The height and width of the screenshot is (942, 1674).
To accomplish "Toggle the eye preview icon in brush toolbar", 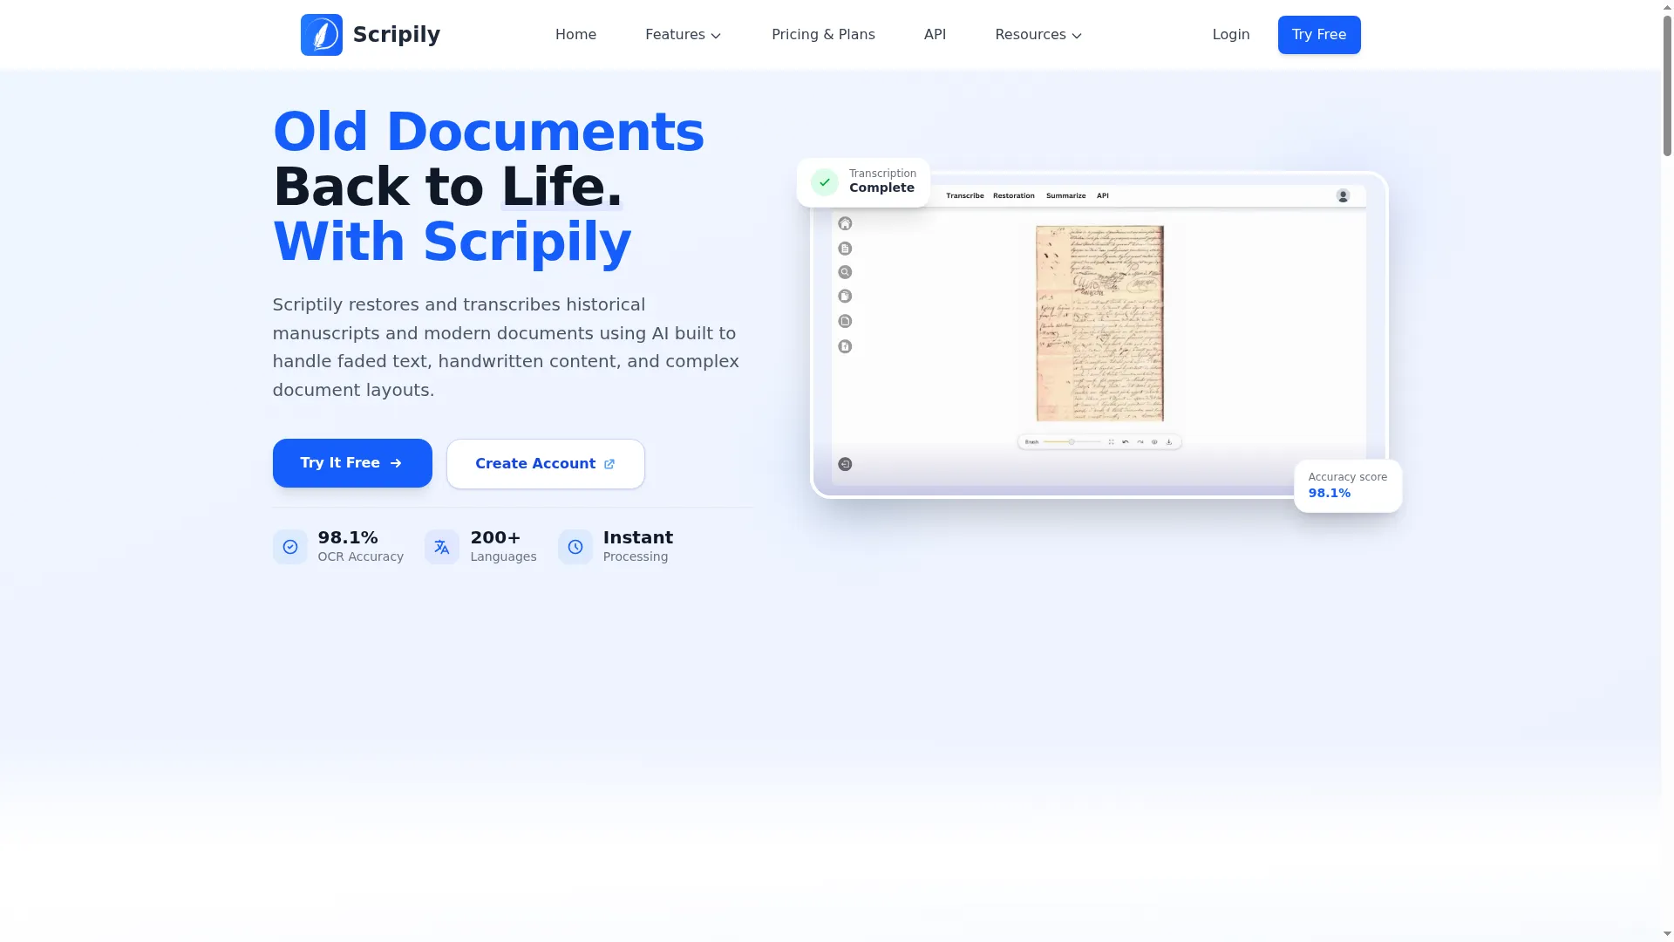I will click(1154, 442).
